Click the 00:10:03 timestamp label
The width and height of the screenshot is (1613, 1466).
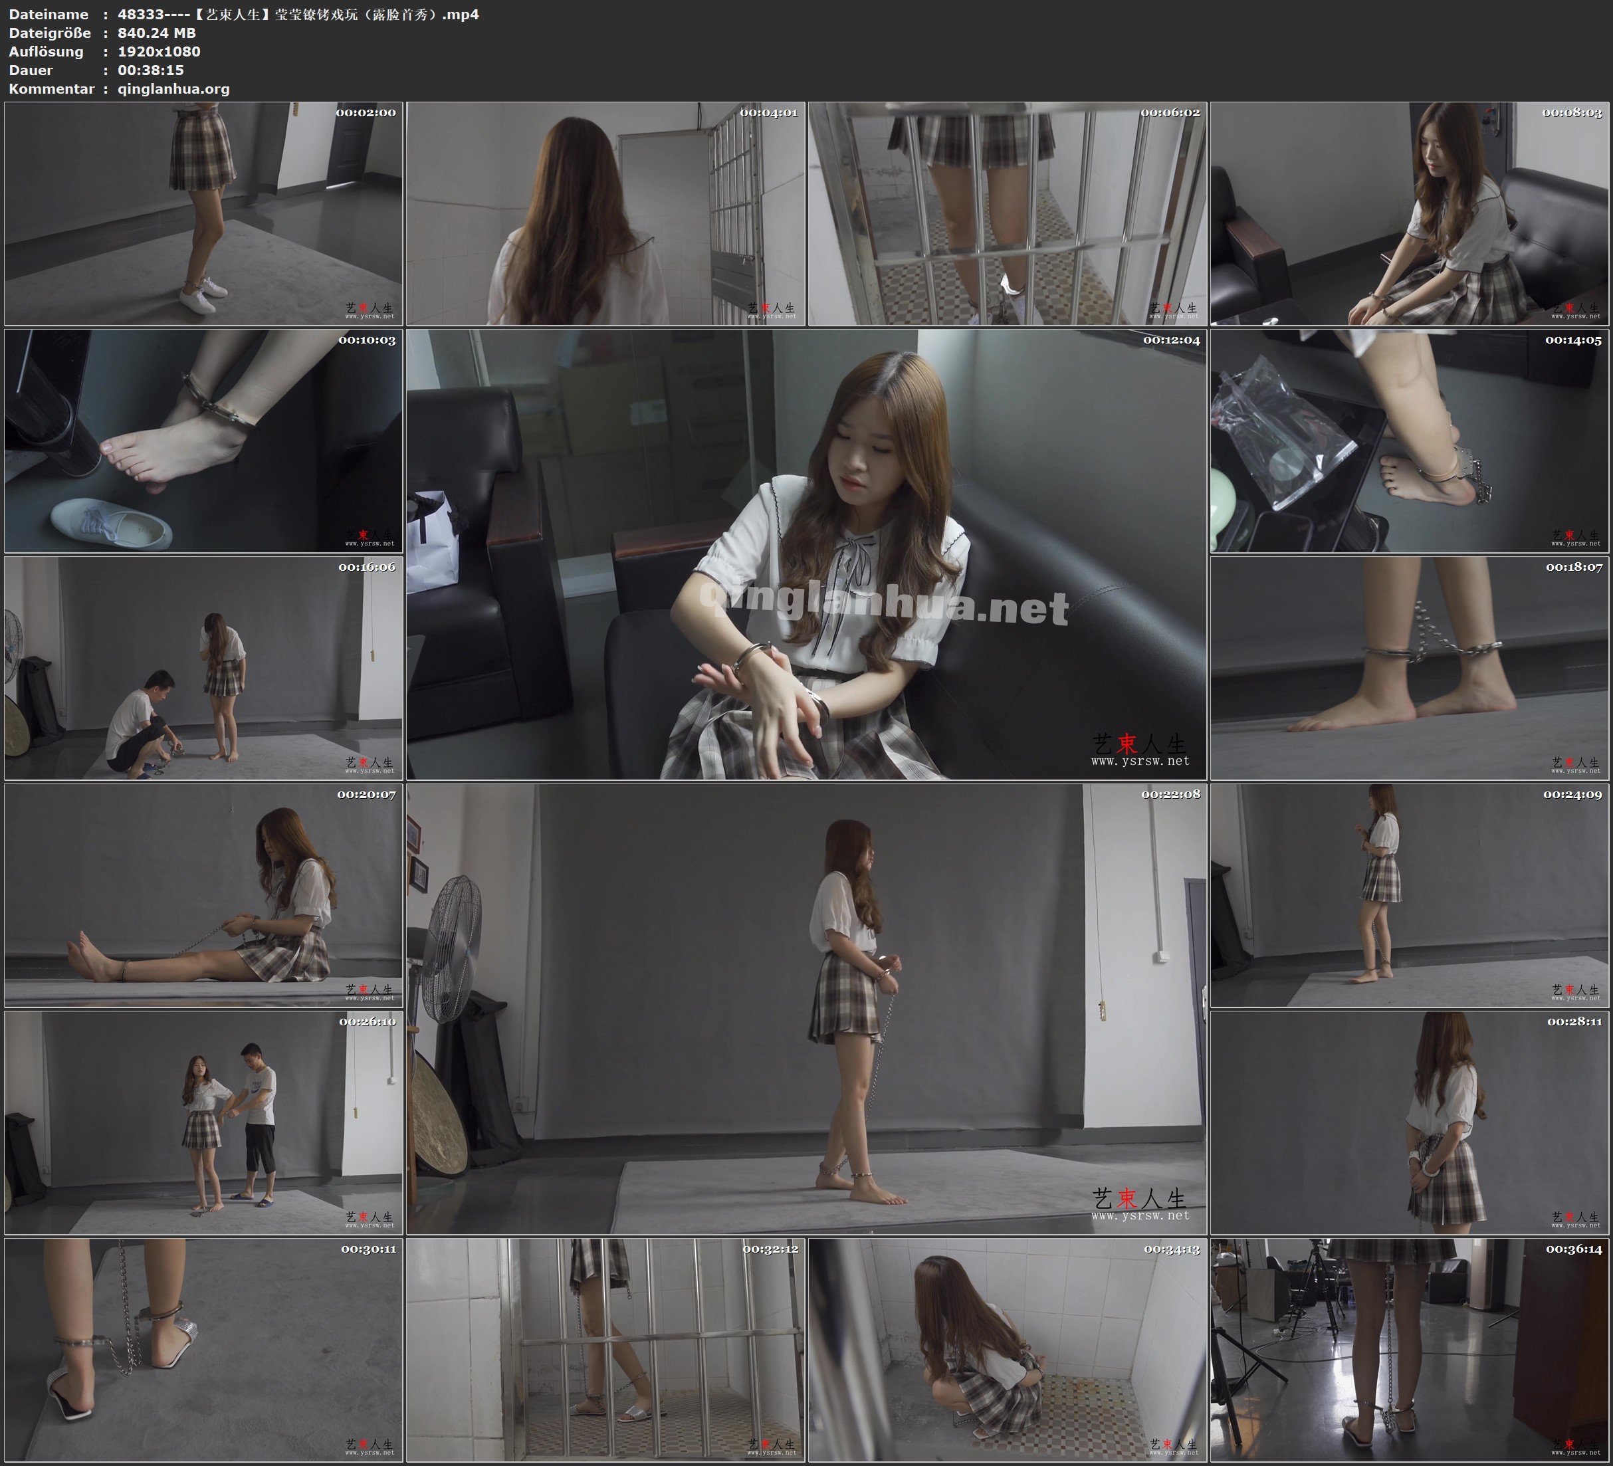366,340
